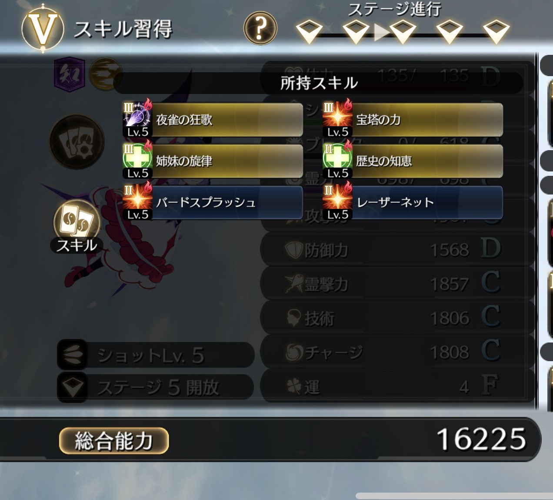
Task: Select the レーザーネット skill entry
Action: point(413,202)
